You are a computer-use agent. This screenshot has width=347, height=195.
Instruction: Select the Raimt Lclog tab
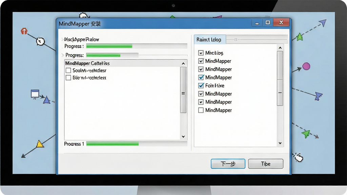pos(209,40)
